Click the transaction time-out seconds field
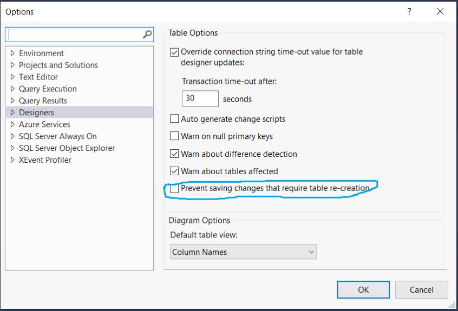Screen dimensions: 458x311 coord(200,98)
